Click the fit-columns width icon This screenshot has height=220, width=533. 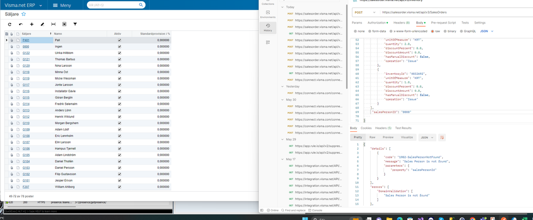pos(53,25)
